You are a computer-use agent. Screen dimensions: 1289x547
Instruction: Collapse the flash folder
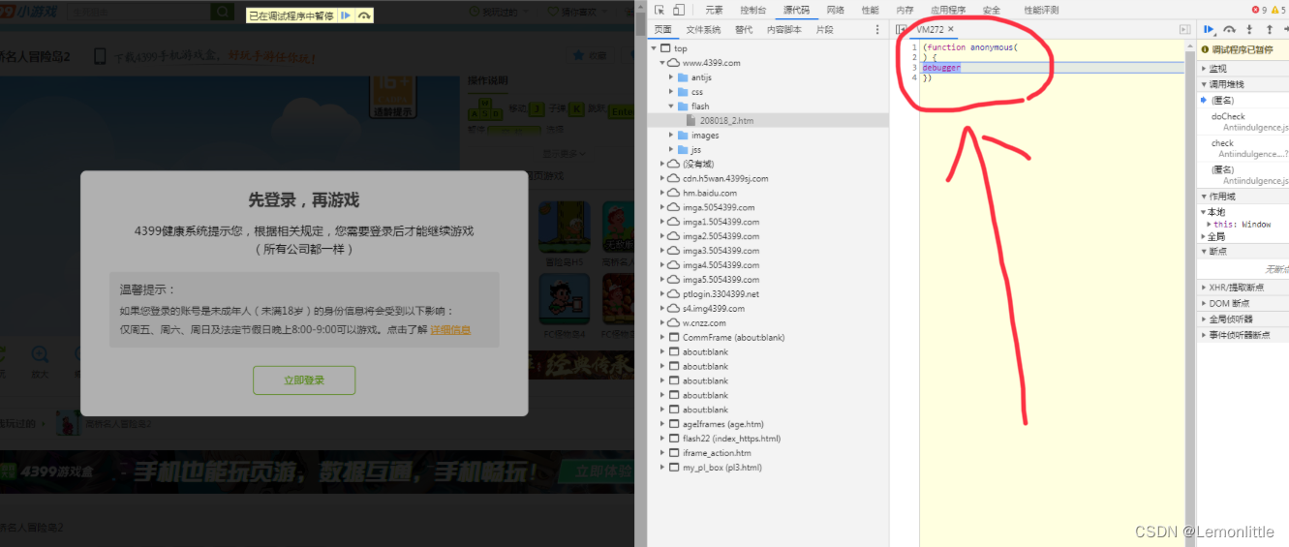pos(671,106)
